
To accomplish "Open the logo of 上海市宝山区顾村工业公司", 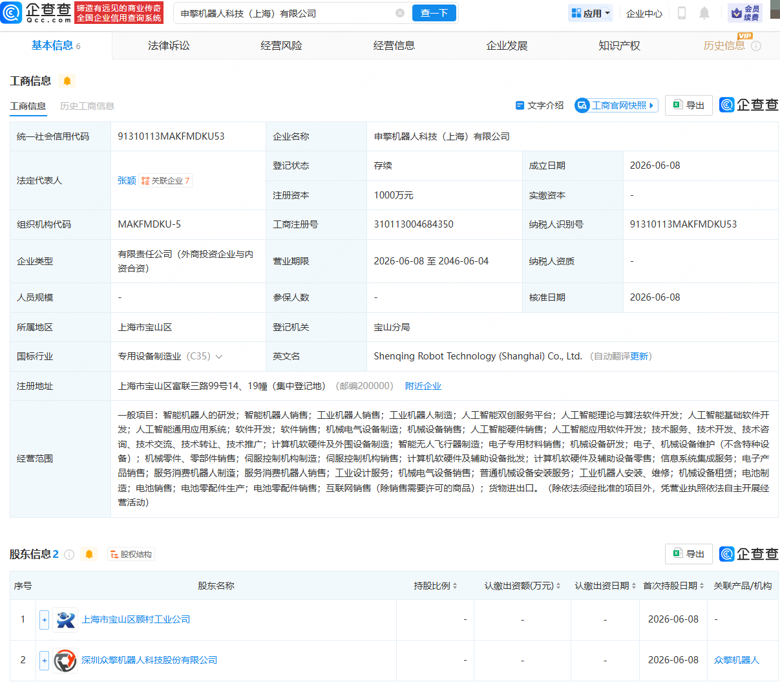I will coord(65,619).
